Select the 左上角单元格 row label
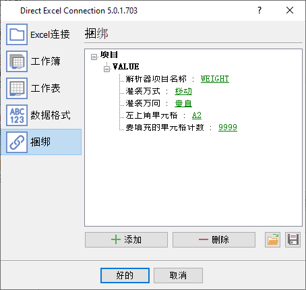 point(152,115)
